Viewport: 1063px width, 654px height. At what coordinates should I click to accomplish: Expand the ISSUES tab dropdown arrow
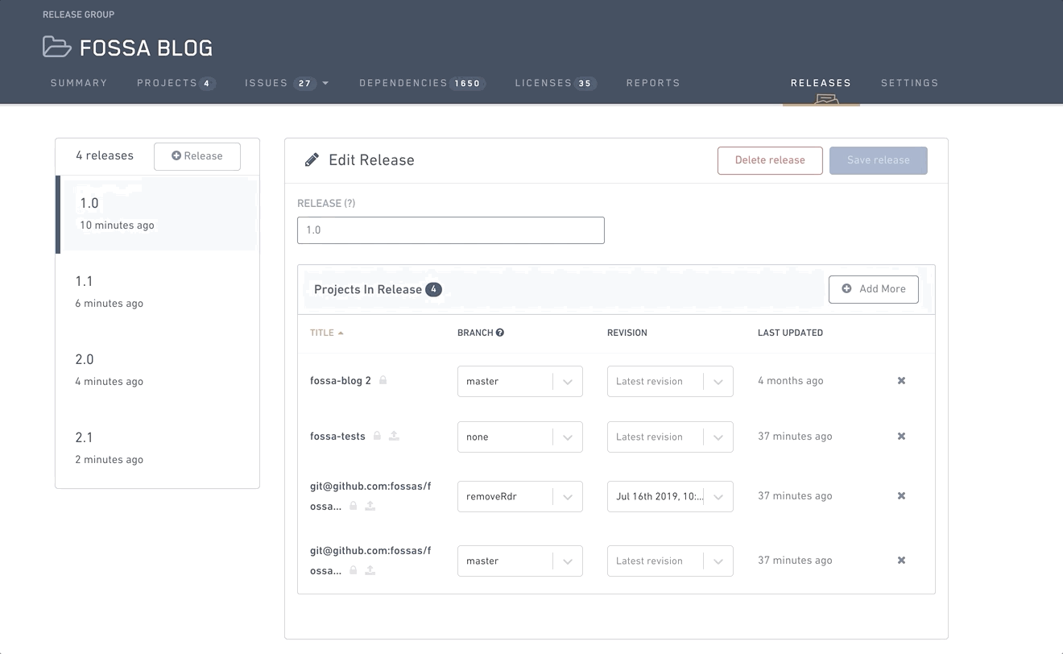tap(325, 84)
